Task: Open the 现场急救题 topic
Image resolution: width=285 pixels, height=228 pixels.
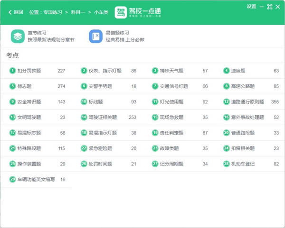Action: point(171,117)
